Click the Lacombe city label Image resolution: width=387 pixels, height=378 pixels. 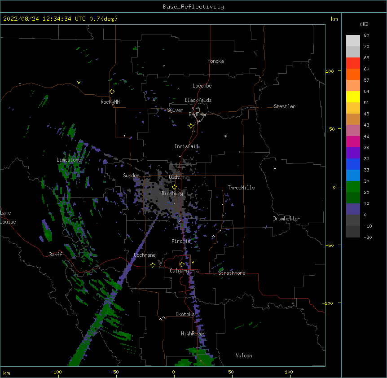(x=202, y=86)
